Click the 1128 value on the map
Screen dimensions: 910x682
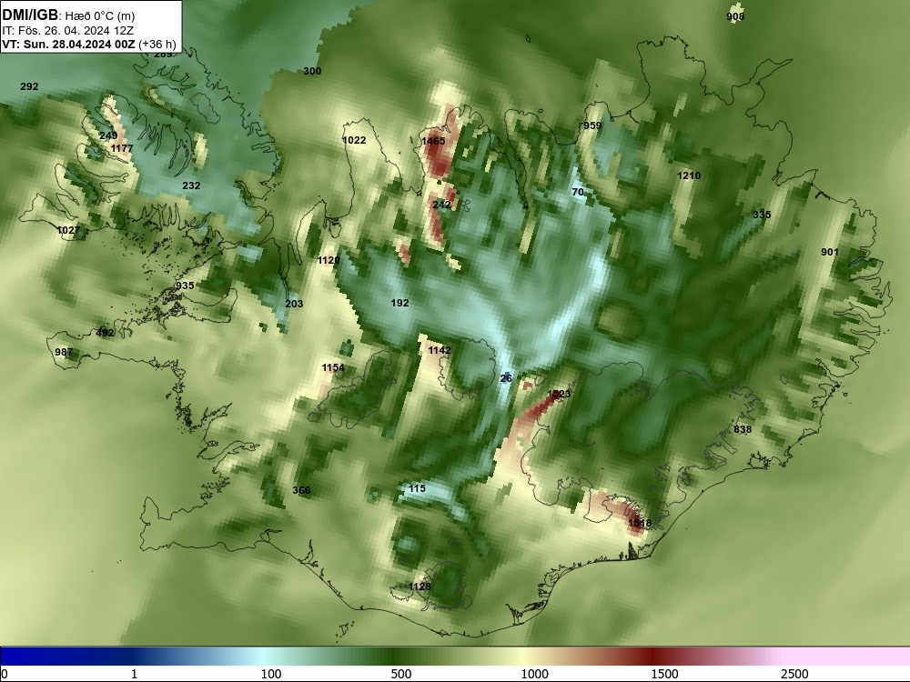(420, 587)
